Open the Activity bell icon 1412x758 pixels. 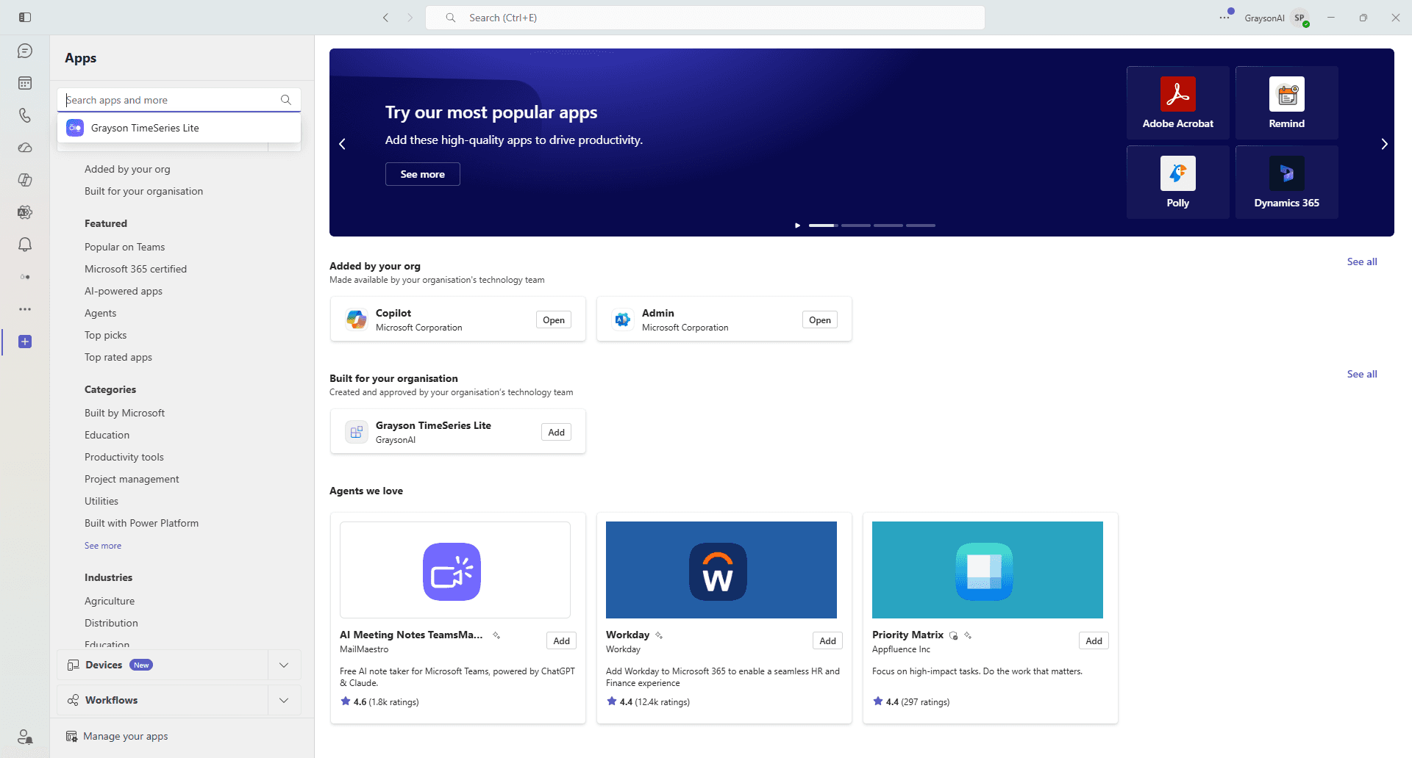pos(25,245)
